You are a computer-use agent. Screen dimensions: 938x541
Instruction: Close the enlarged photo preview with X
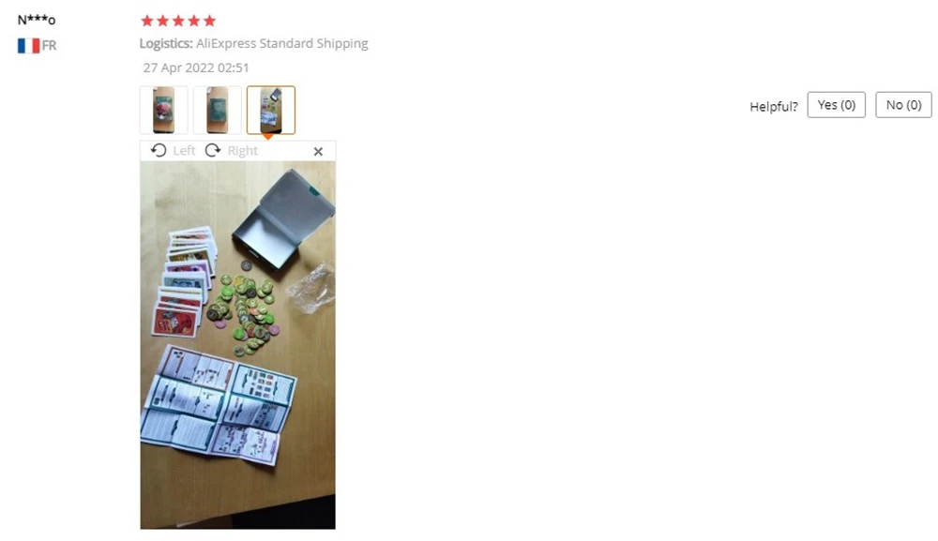(x=318, y=152)
